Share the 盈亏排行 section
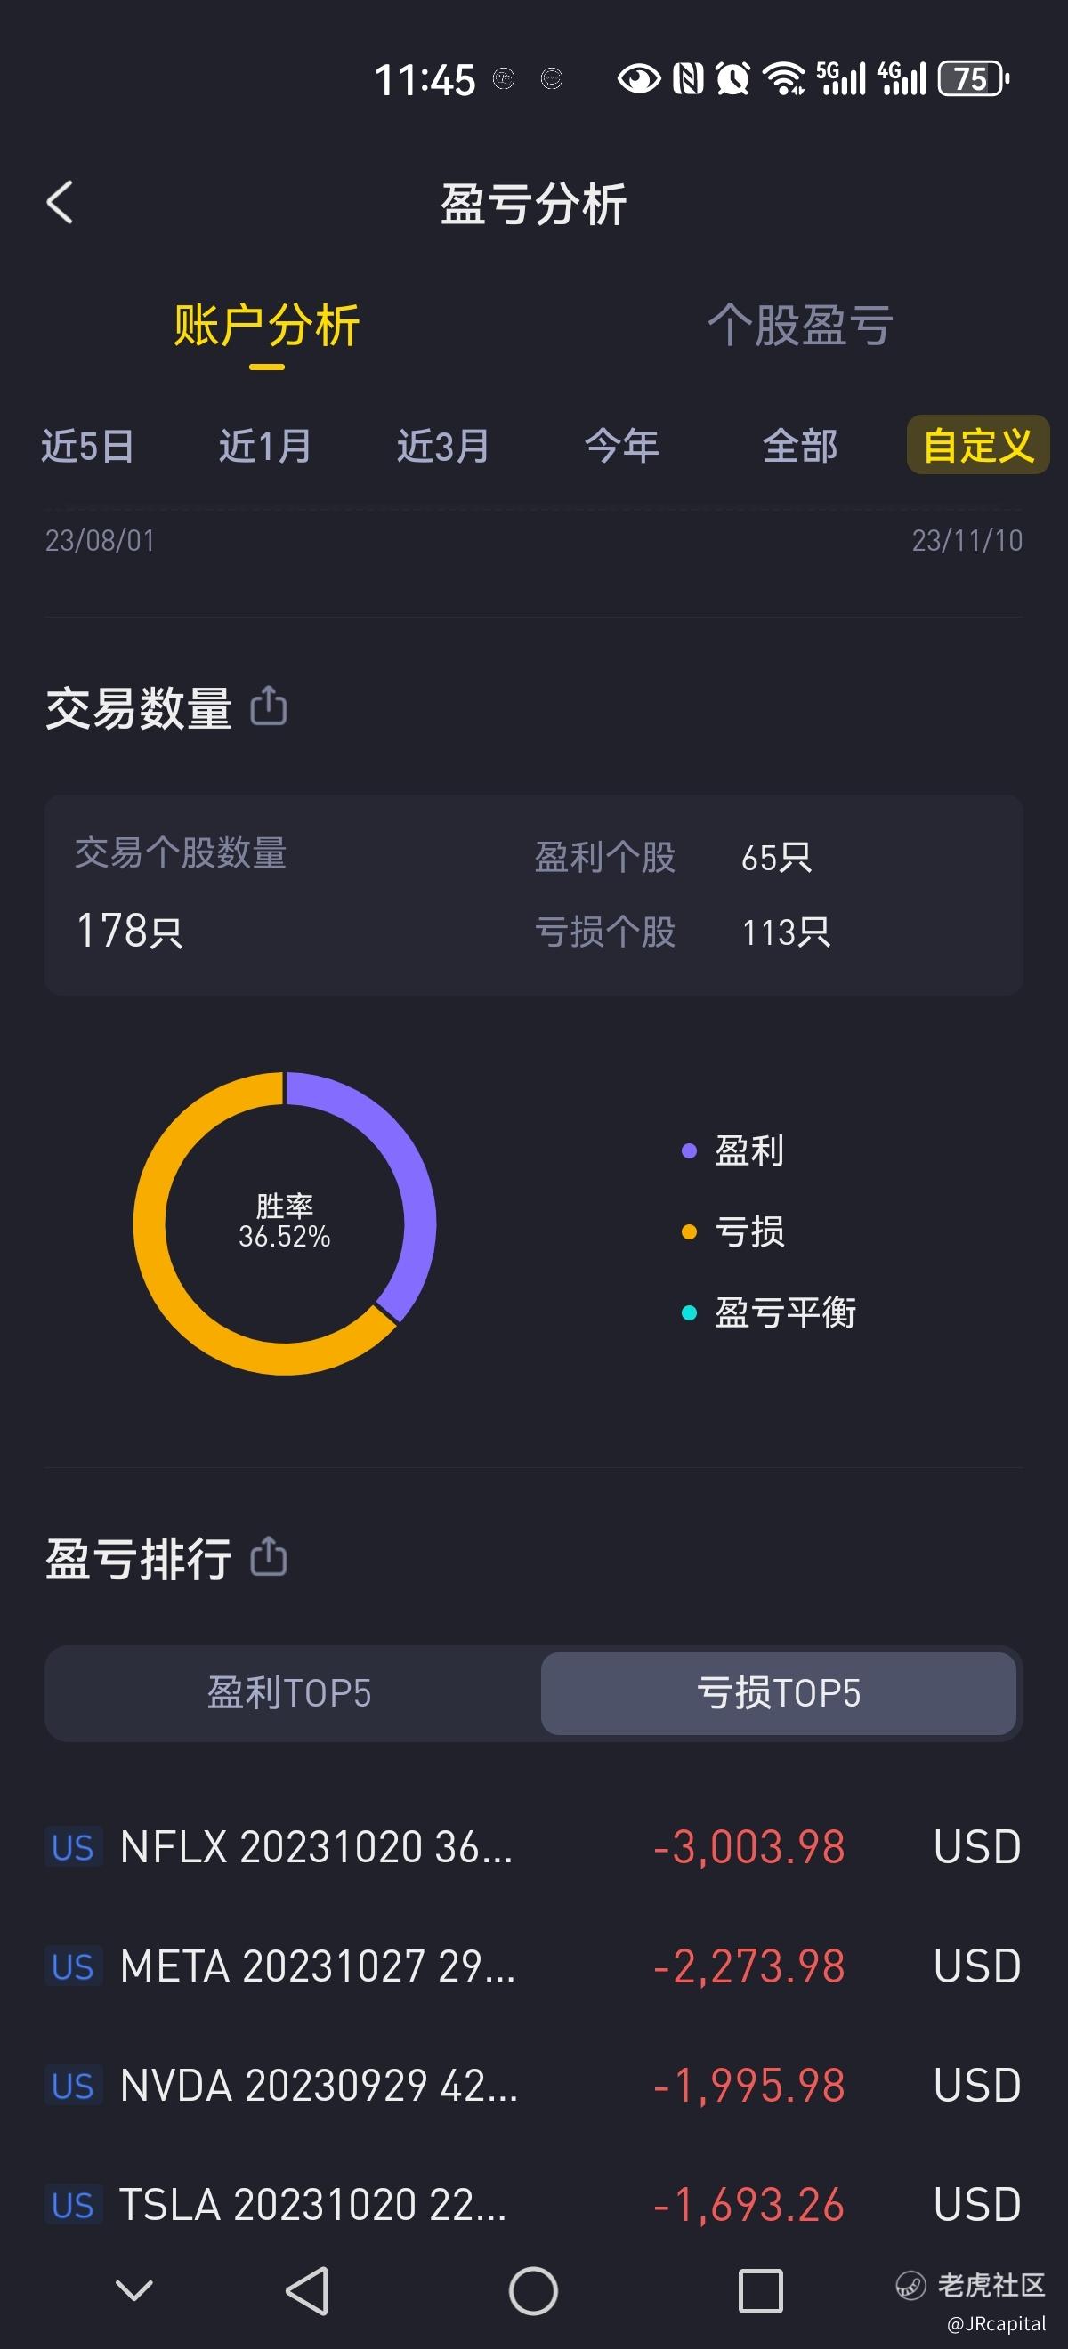 [x=268, y=1556]
